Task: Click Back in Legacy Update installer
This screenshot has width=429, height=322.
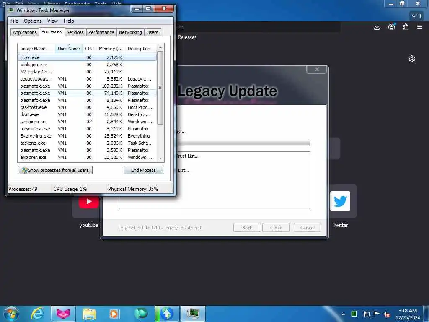Action: [x=247, y=228]
